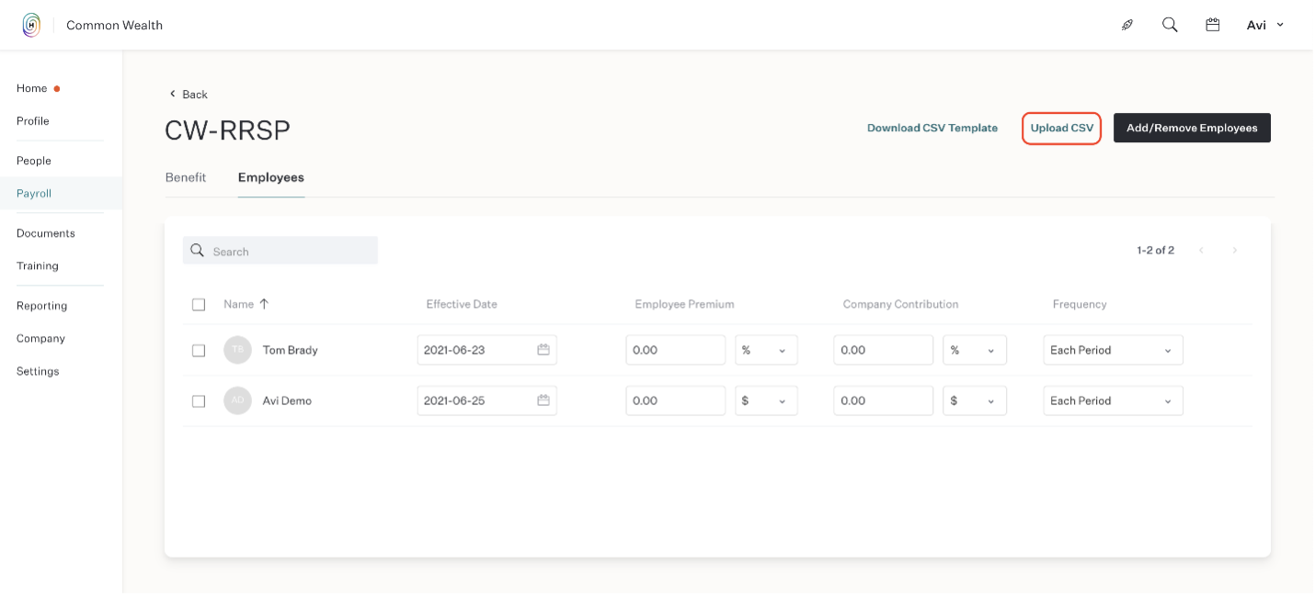This screenshot has width=1315, height=597.
Task: Click Avi Demo's employee premium amount field
Action: tap(676, 400)
